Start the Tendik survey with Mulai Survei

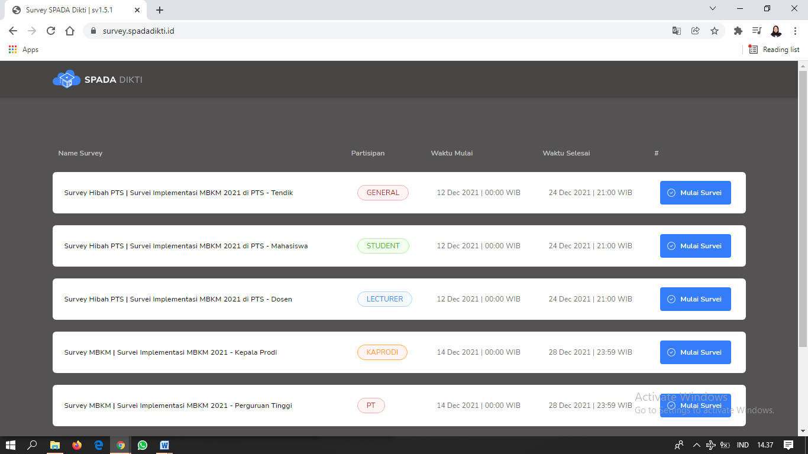point(695,193)
